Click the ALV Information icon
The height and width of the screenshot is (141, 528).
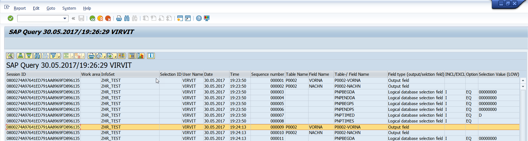point(151,56)
